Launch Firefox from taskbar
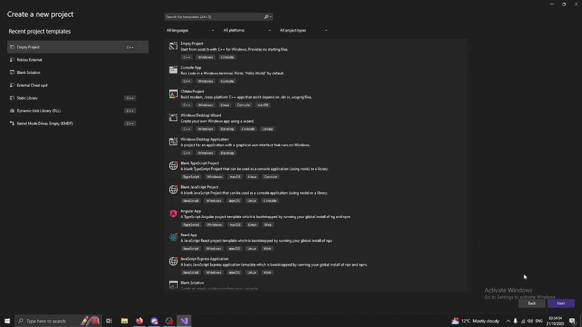582x327 pixels. pos(139,321)
